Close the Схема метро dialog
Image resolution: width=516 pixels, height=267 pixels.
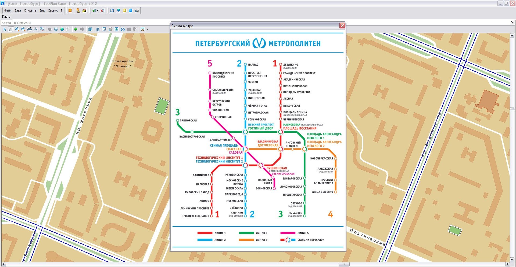(342, 26)
